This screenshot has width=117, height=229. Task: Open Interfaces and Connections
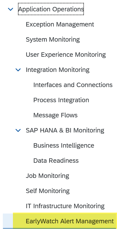(x=73, y=85)
